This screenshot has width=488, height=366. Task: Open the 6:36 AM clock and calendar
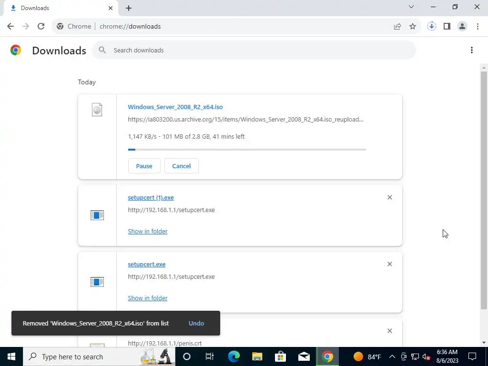447,356
